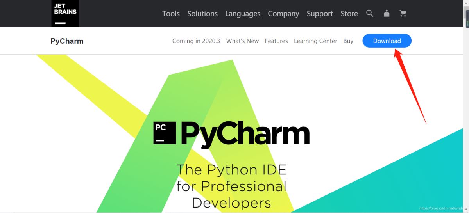Click the JetBrains logo
This screenshot has width=469, height=213.
point(65,14)
